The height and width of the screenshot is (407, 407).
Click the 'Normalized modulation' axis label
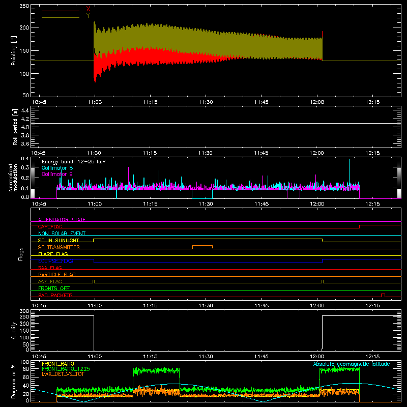13,178
